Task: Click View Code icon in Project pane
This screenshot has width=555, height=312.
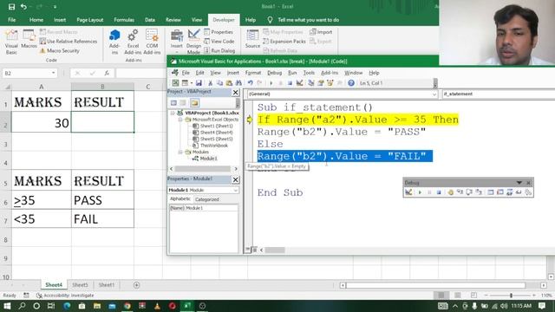Action: click(173, 103)
